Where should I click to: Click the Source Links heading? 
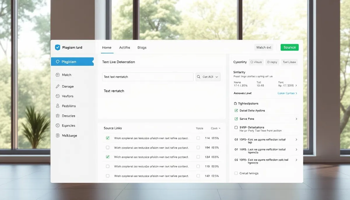tap(113, 128)
